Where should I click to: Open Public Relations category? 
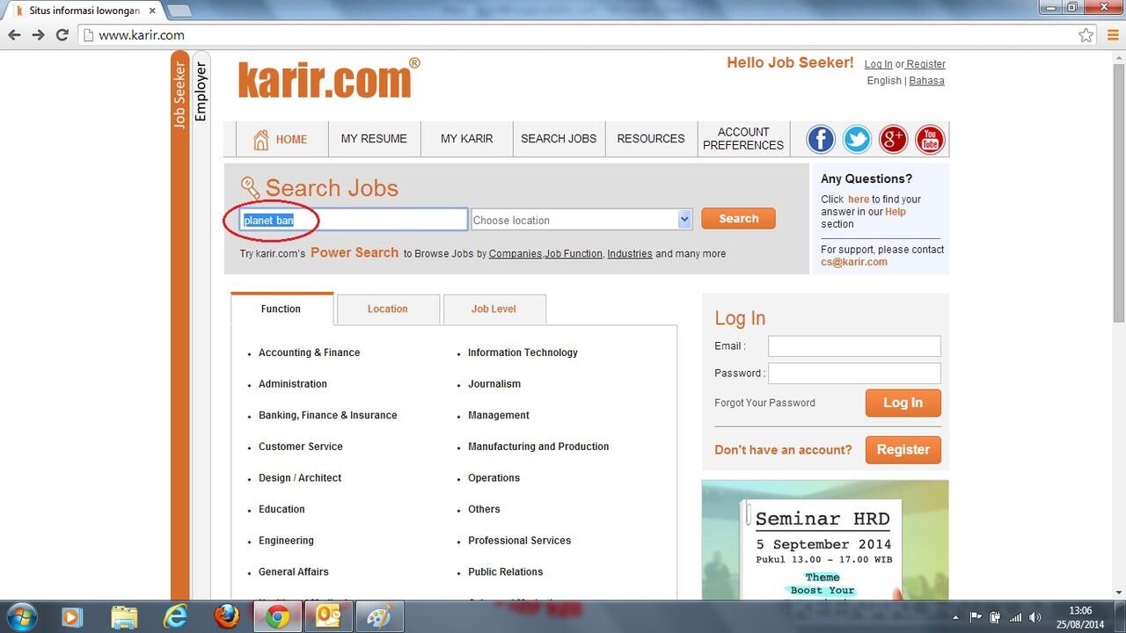point(505,571)
